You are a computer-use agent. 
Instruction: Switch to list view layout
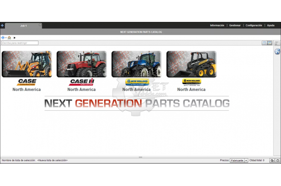coord(264,43)
